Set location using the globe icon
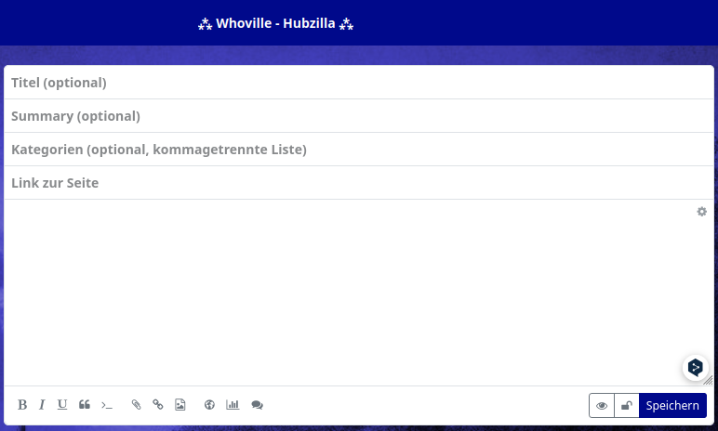 [x=209, y=405]
